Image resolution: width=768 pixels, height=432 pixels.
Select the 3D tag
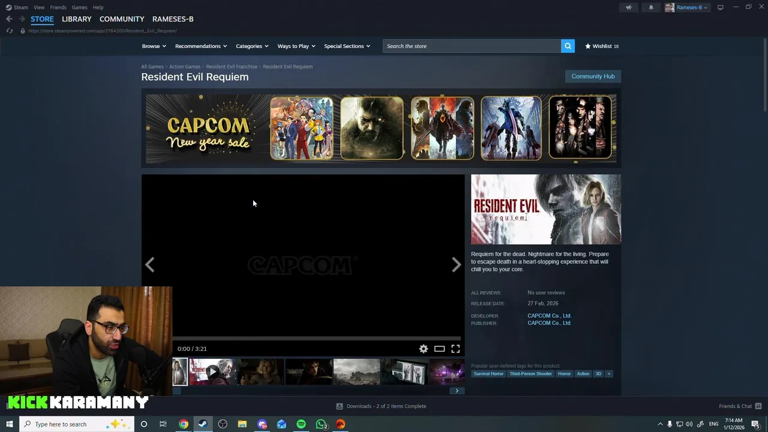[x=598, y=374]
